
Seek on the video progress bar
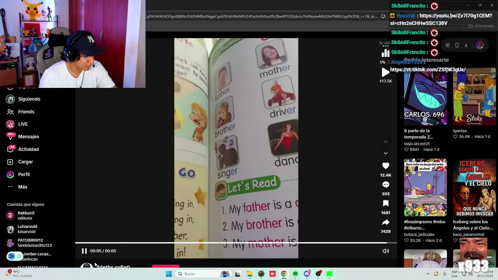pyautogui.click(x=236, y=243)
